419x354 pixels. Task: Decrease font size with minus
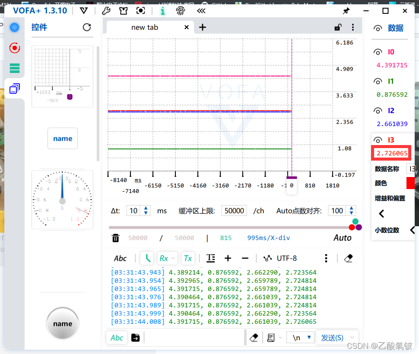point(245,258)
